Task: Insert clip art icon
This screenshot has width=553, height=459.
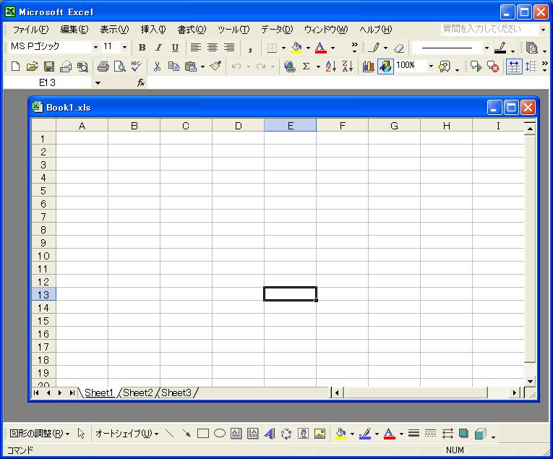Action: [x=303, y=433]
